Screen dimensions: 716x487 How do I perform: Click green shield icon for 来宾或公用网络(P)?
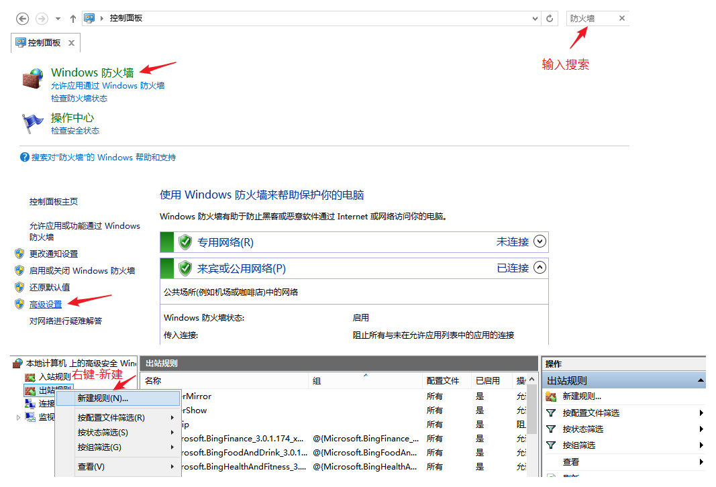[x=185, y=268]
